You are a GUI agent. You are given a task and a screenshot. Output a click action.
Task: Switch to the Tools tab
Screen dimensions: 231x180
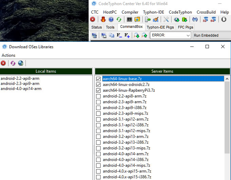pos(110,27)
